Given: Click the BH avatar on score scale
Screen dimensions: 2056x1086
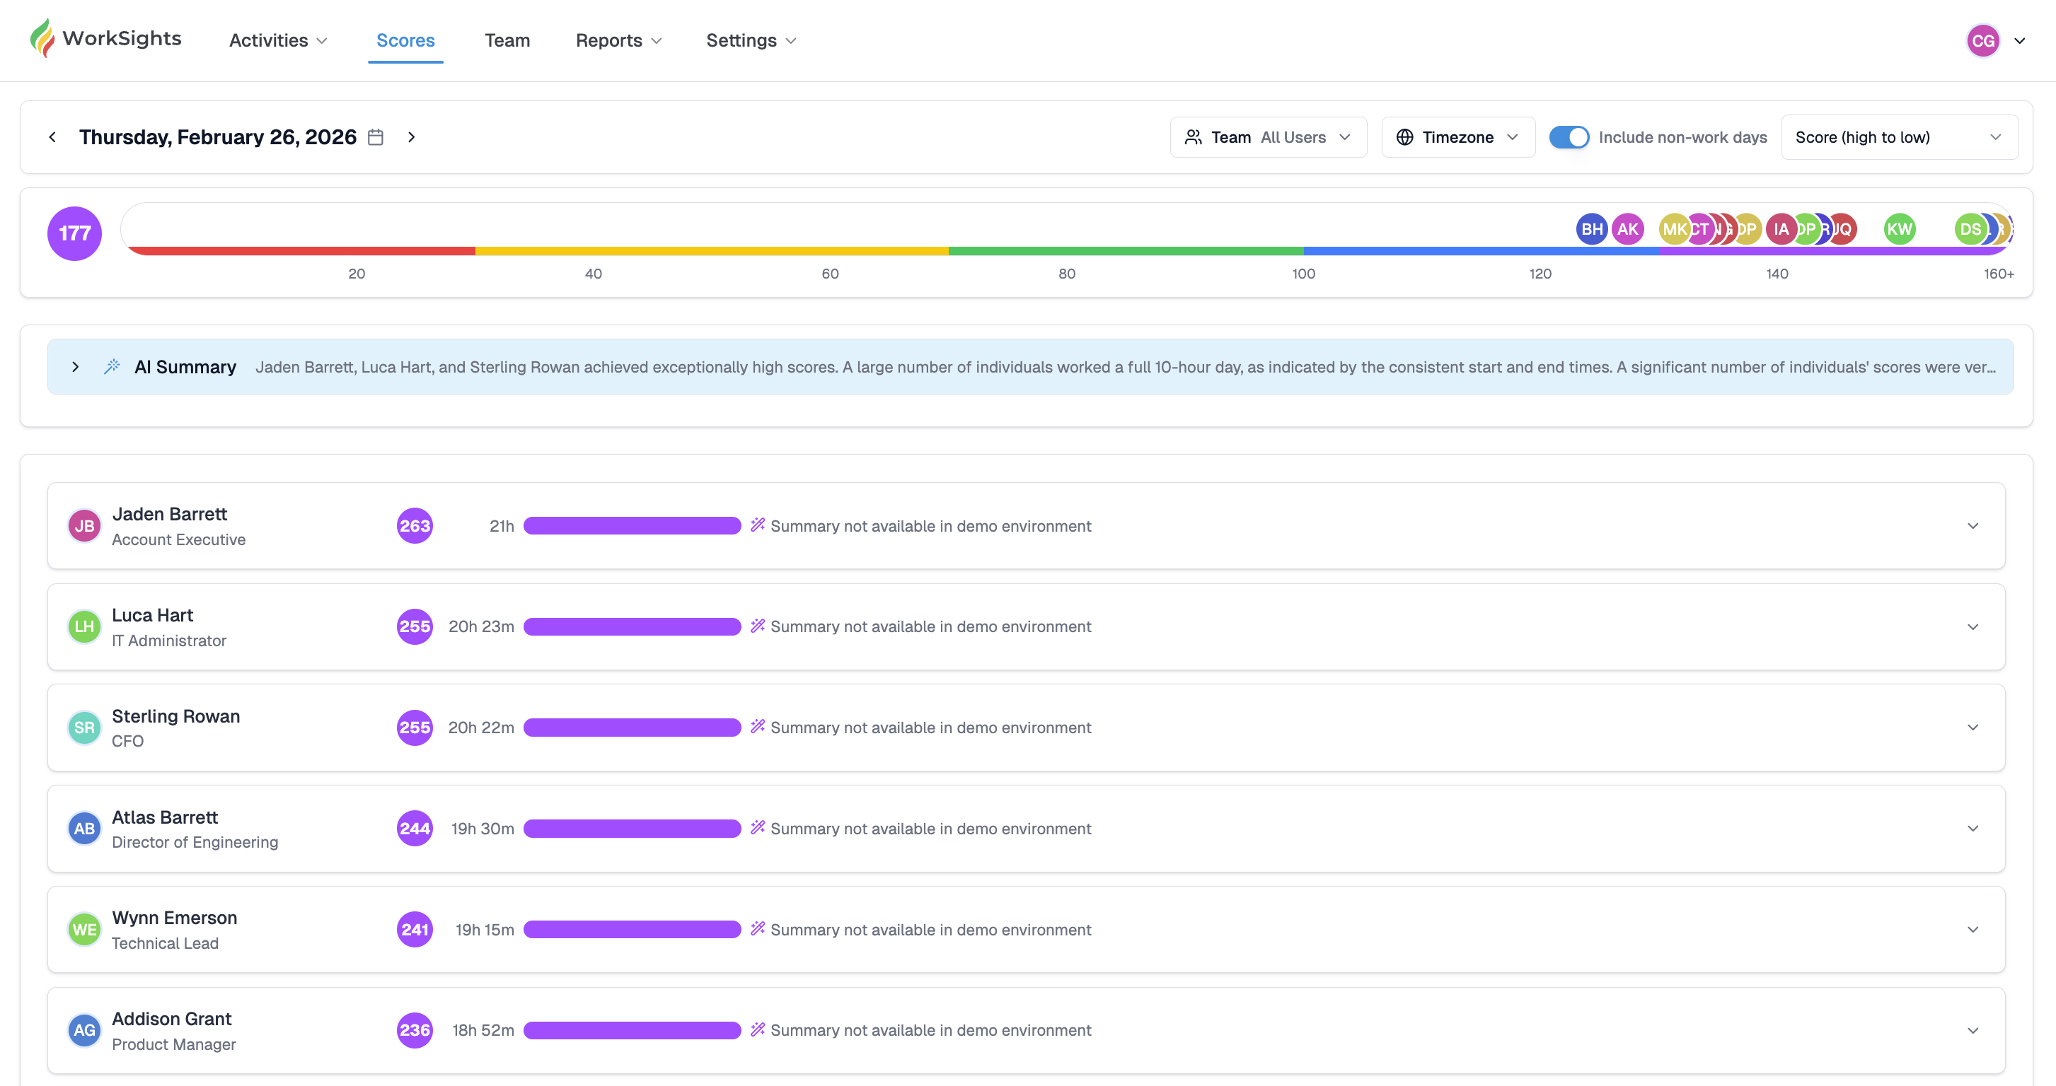Looking at the screenshot, I should (1591, 230).
